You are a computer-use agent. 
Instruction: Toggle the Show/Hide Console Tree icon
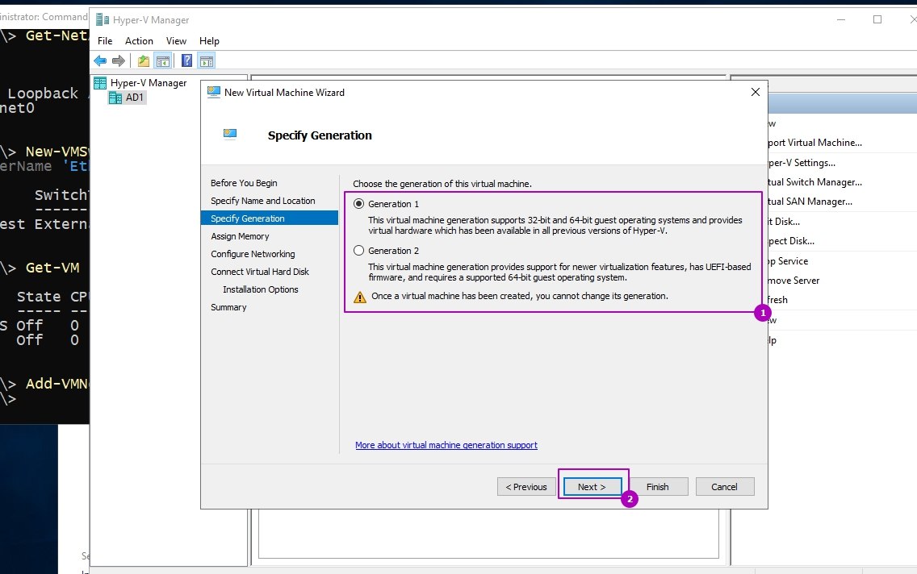163,60
